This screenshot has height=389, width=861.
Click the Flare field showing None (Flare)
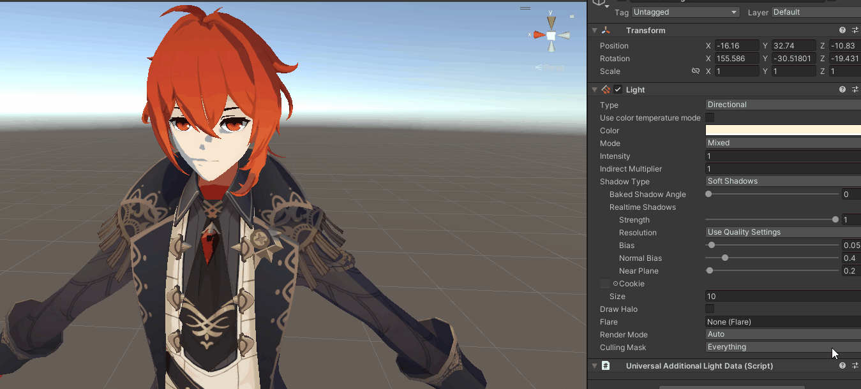pyautogui.click(x=783, y=321)
